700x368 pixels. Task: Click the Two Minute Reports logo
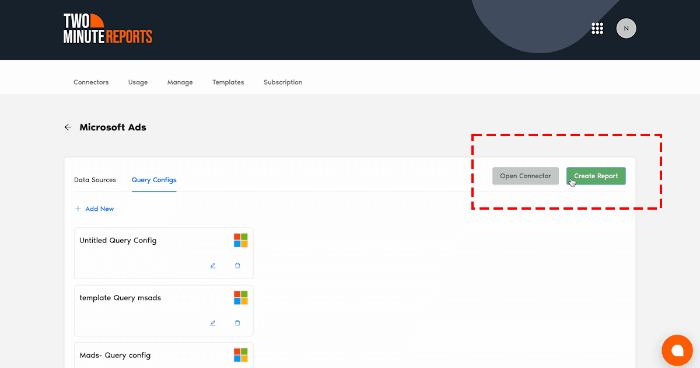107,29
